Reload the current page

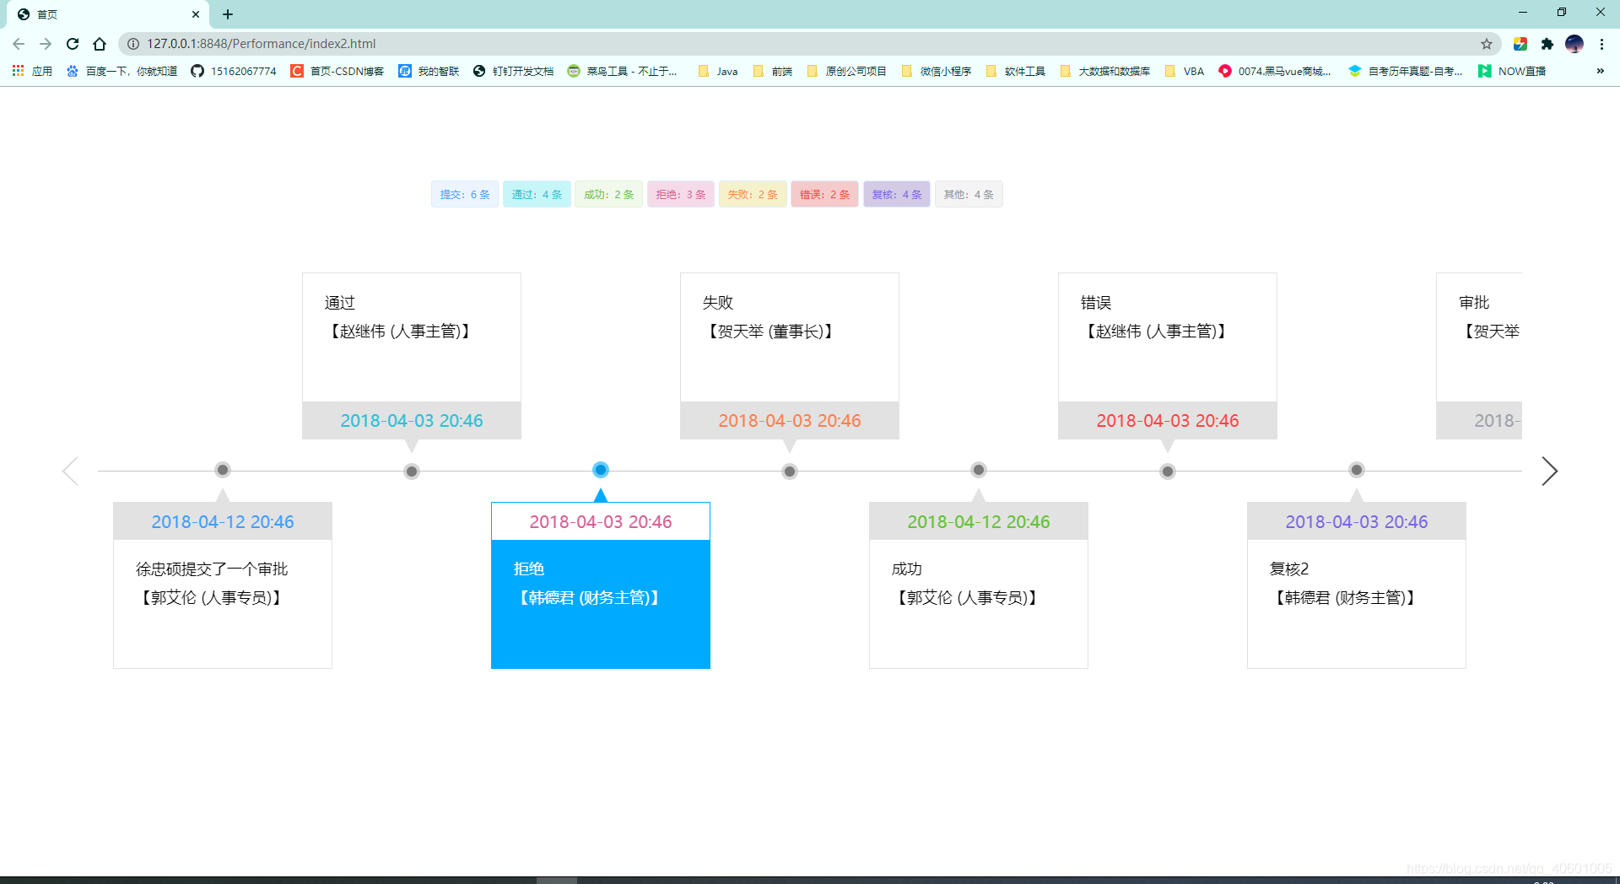[x=72, y=43]
